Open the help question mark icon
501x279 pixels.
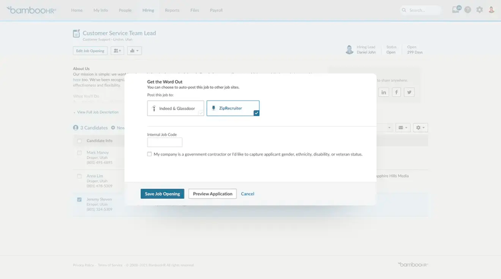[468, 10]
